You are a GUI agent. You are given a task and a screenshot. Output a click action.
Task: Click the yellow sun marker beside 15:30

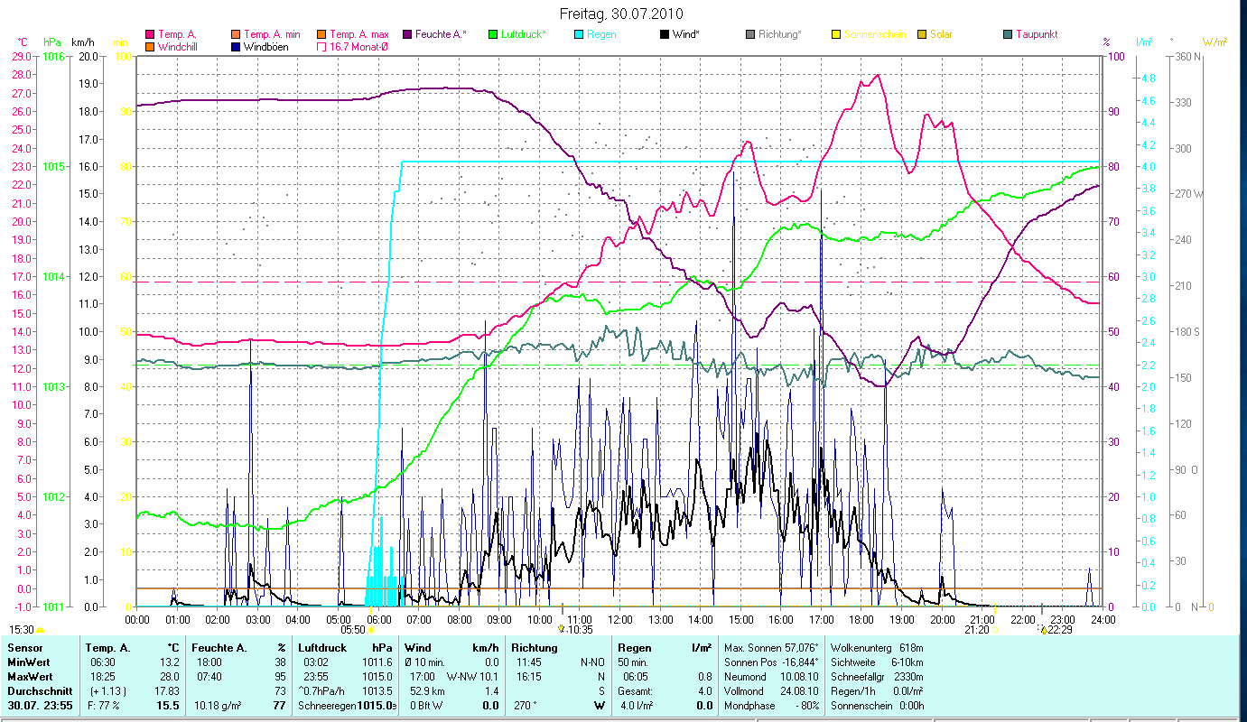tap(41, 630)
